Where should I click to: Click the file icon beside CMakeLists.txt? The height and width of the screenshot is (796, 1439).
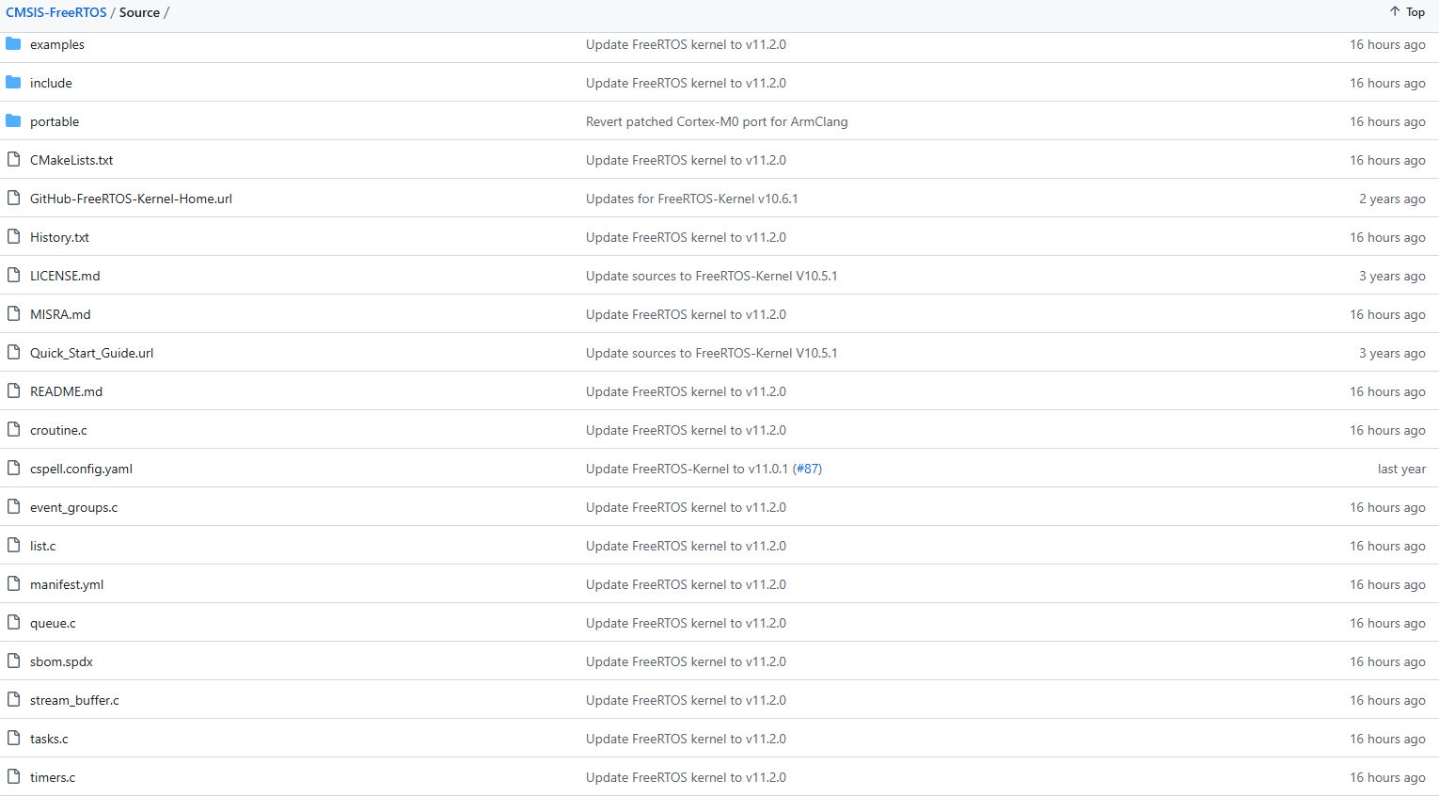pyautogui.click(x=13, y=160)
